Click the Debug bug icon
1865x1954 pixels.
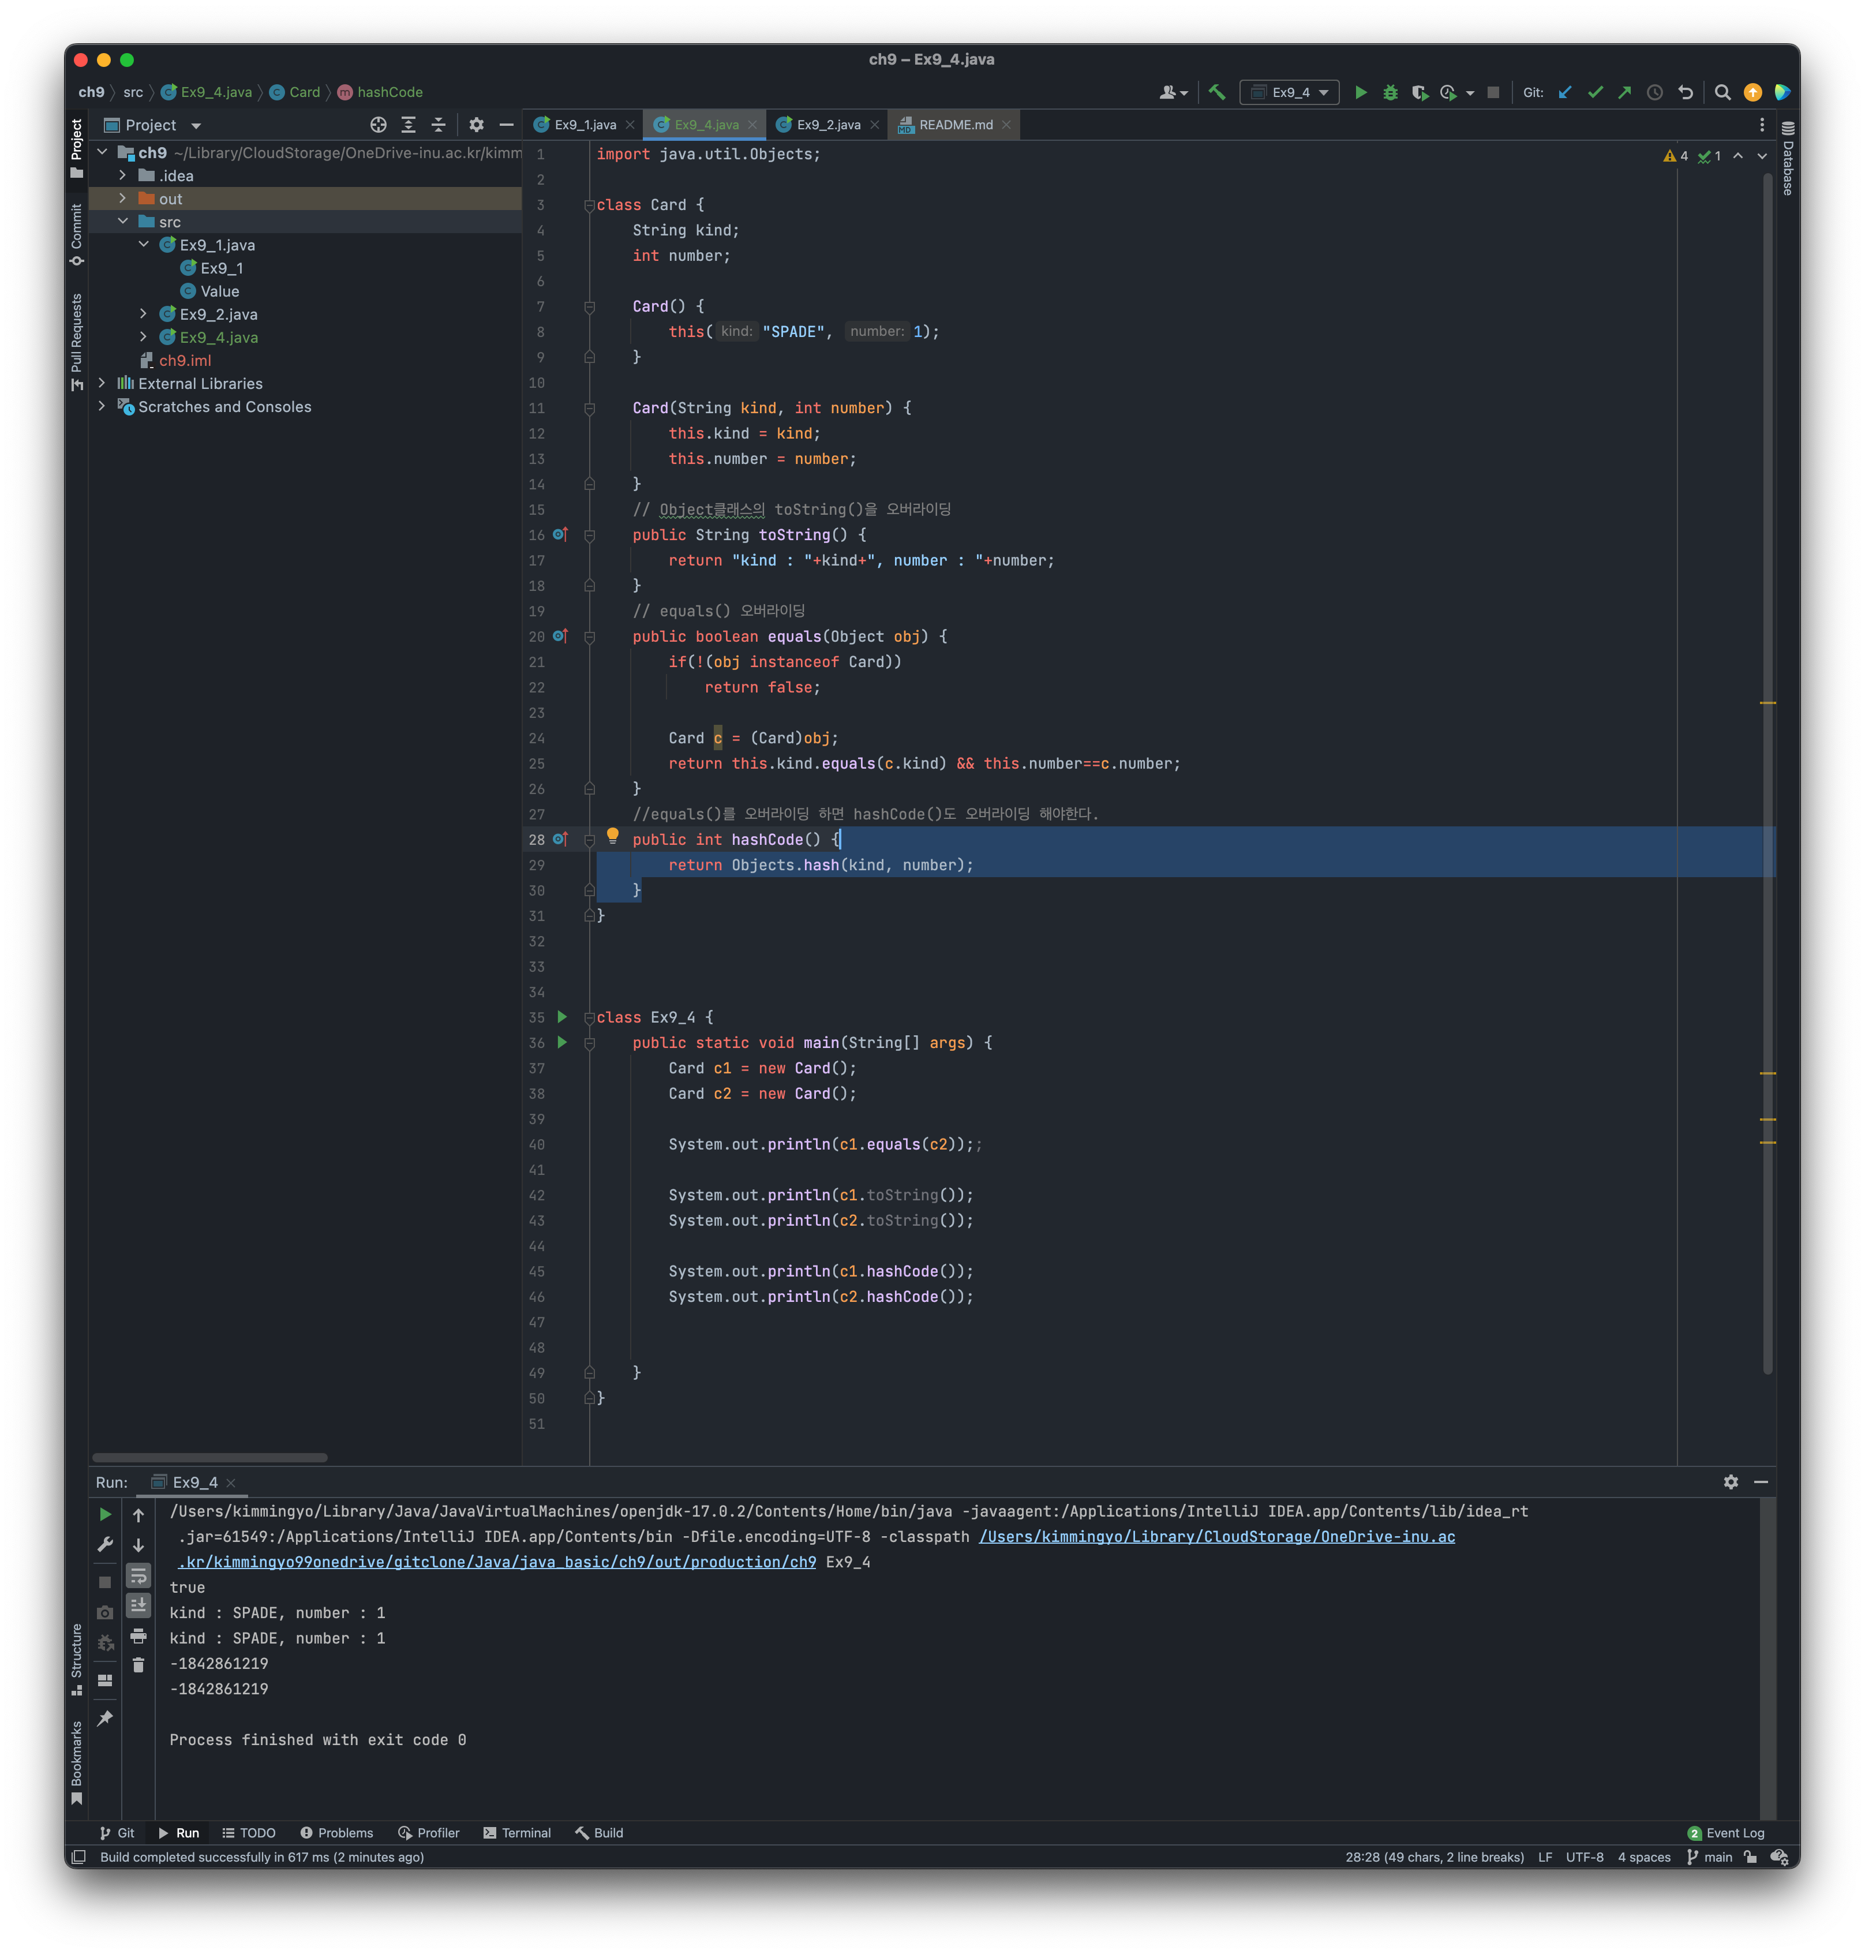pos(1390,92)
